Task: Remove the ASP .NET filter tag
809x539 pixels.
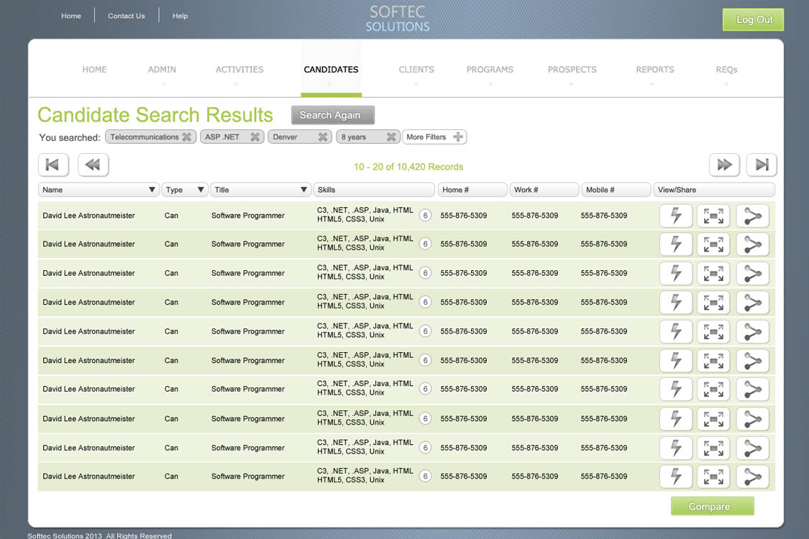Action: [255, 137]
